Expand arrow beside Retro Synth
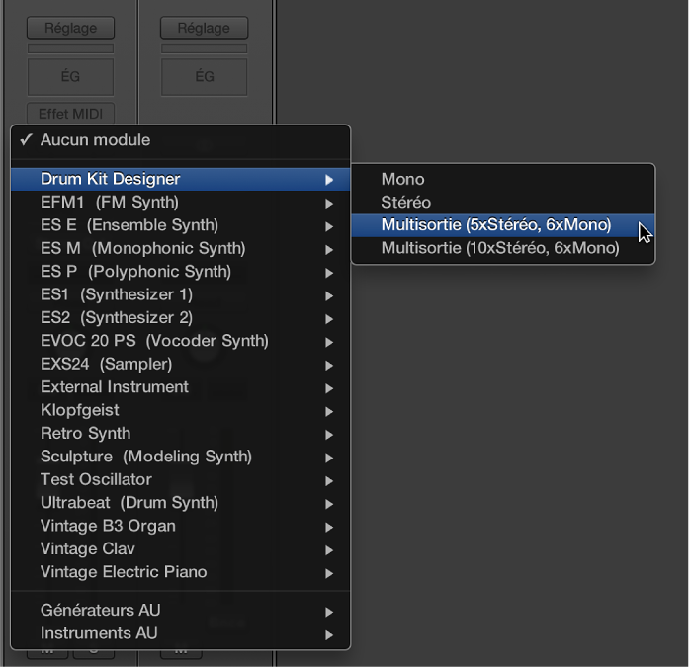 329,435
